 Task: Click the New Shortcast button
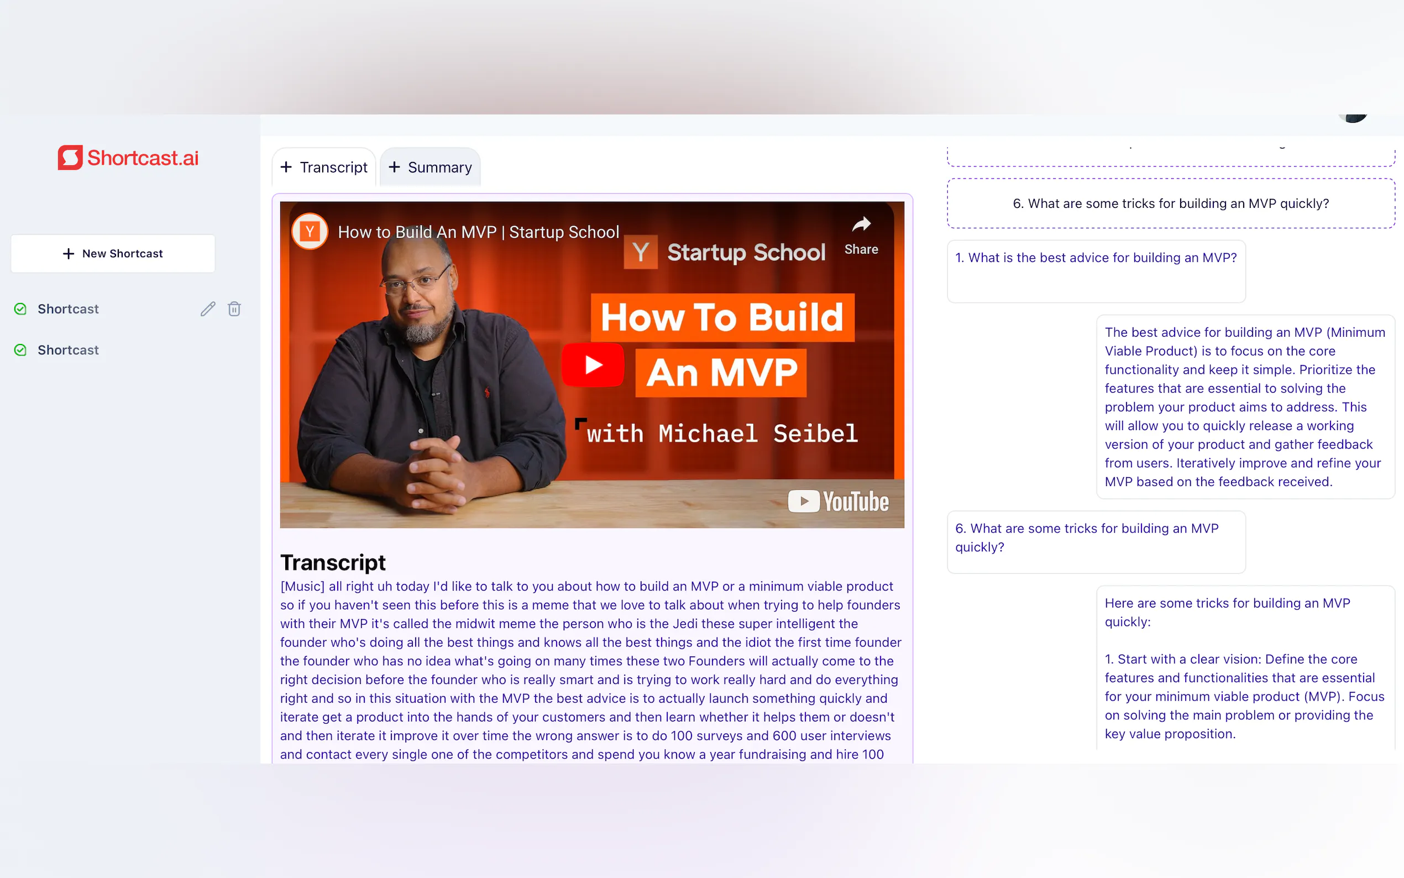[113, 254]
